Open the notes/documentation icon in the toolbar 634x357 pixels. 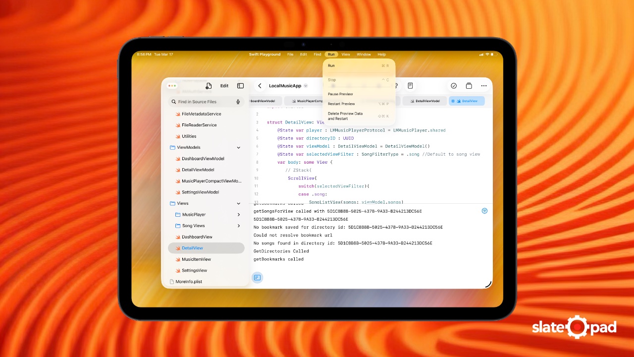click(x=410, y=85)
